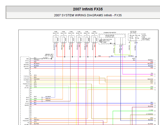Viewport: 160px width, 125px height.
Task: Click the Fuse 14 10A symbol
Action: [130, 37]
